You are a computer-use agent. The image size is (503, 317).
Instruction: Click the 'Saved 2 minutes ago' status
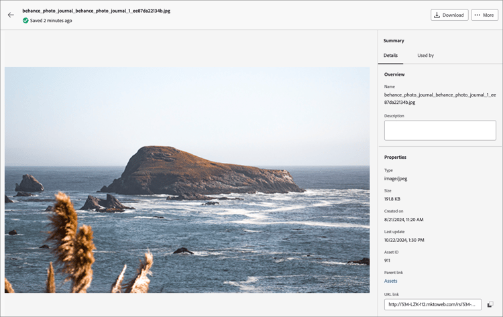pyautogui.click(x=51, y=21)
